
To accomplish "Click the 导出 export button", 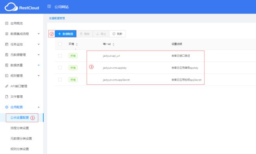I will (x=101, y=34).
